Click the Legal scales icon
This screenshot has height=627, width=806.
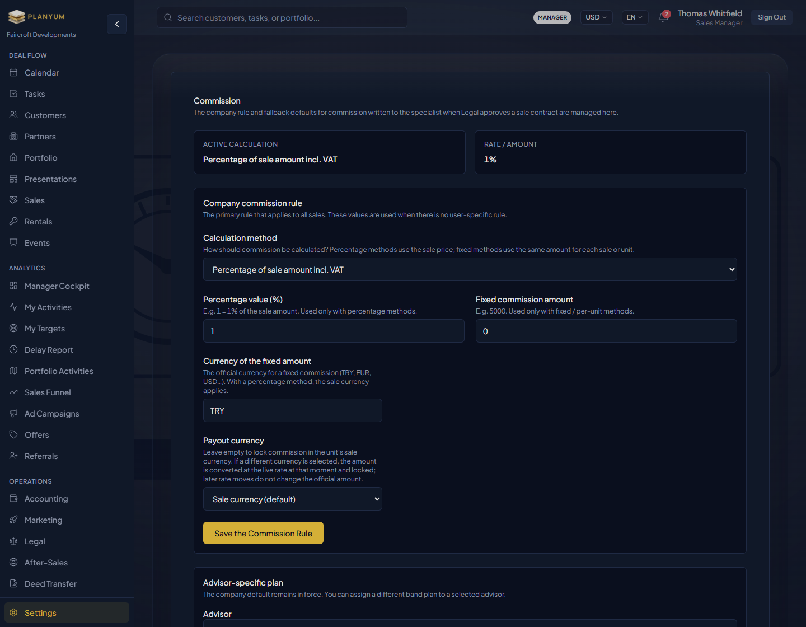(x=13, y=541)
